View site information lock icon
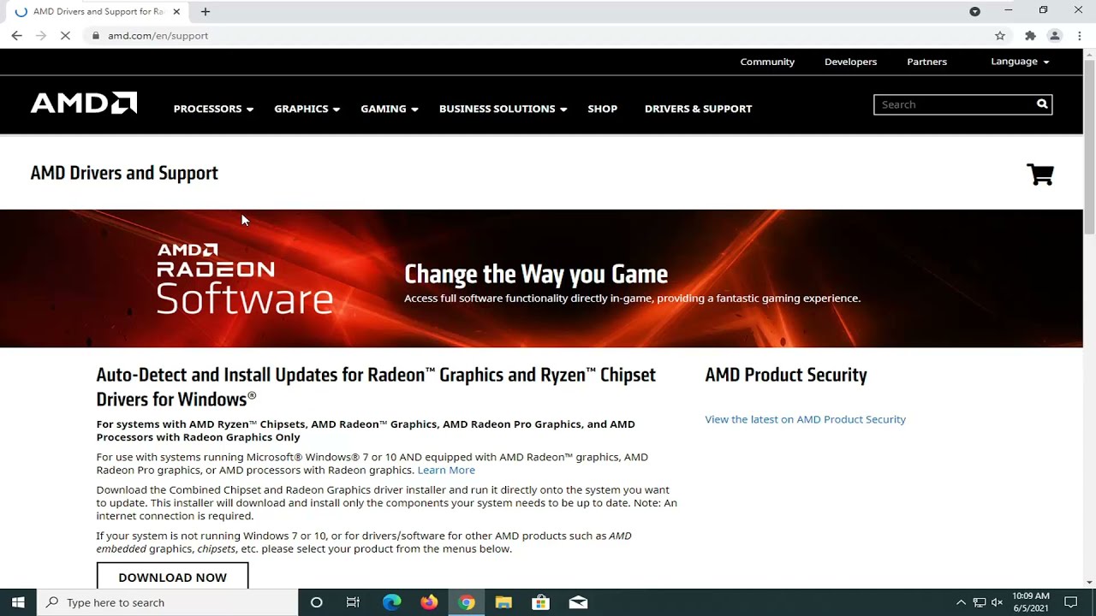The image size is (1096, 616). click(96, 35)
